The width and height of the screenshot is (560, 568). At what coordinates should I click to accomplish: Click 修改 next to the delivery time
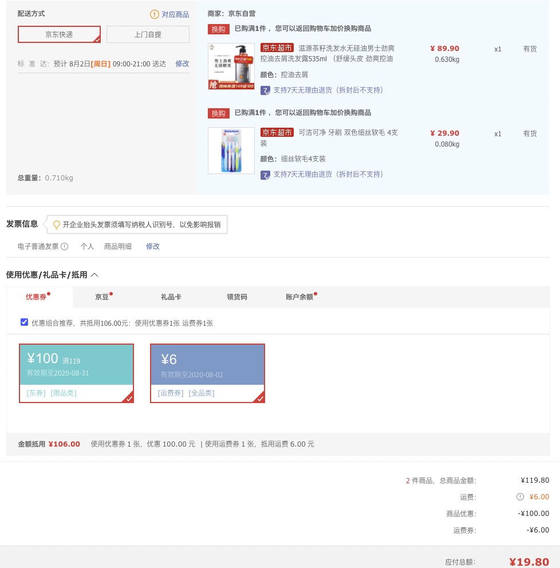pyautogui.click(x=182, y=64)
